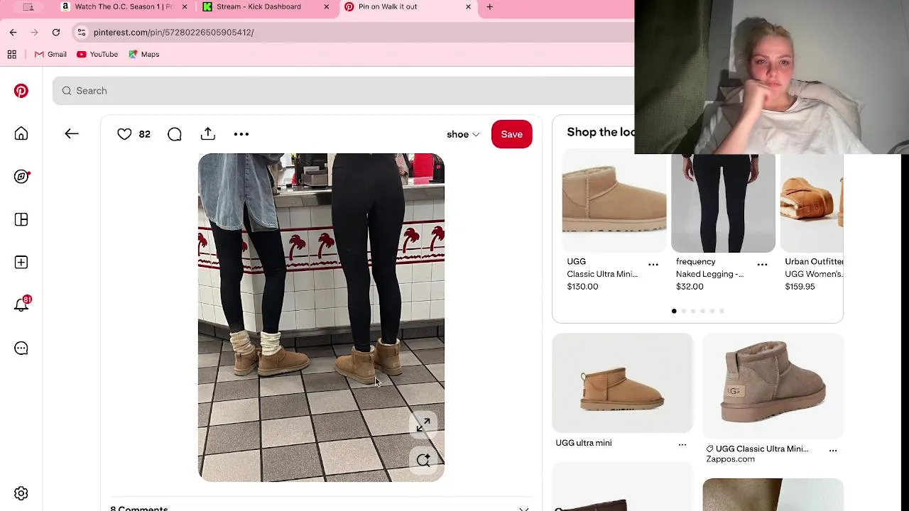Open YouTube bookmark
This screenshot has width=909, height=511.
click(x=97, y=54)
